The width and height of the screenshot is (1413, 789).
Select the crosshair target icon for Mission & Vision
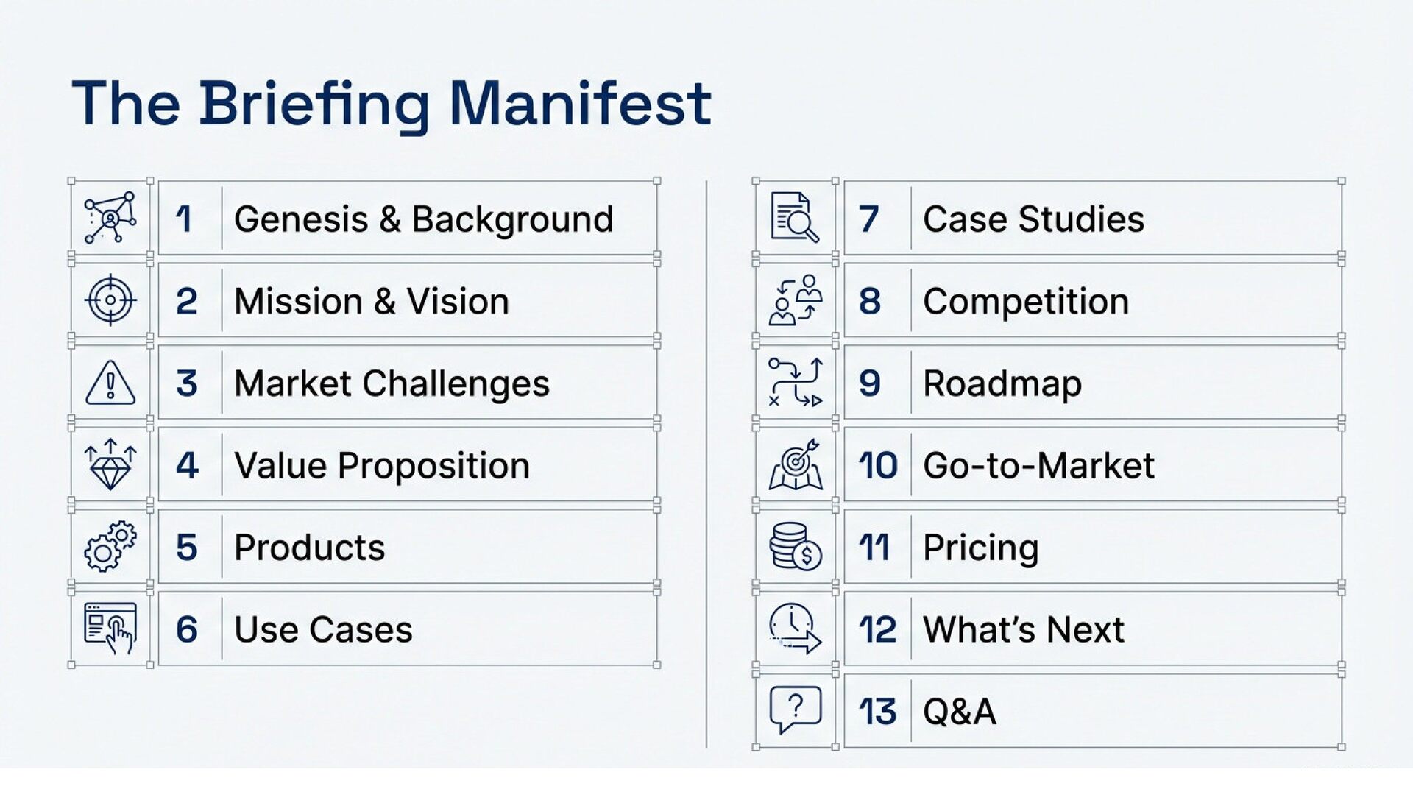pyautogui.click(x=110, y=300)
